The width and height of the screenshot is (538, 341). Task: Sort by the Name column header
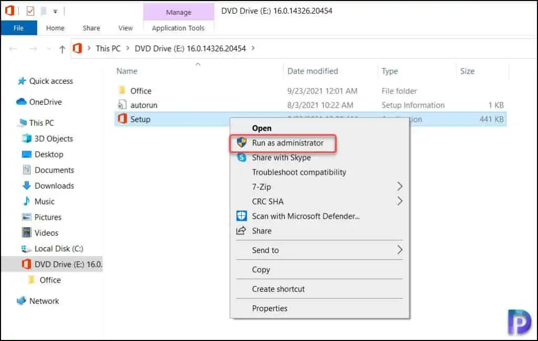[x=127, y=71]
